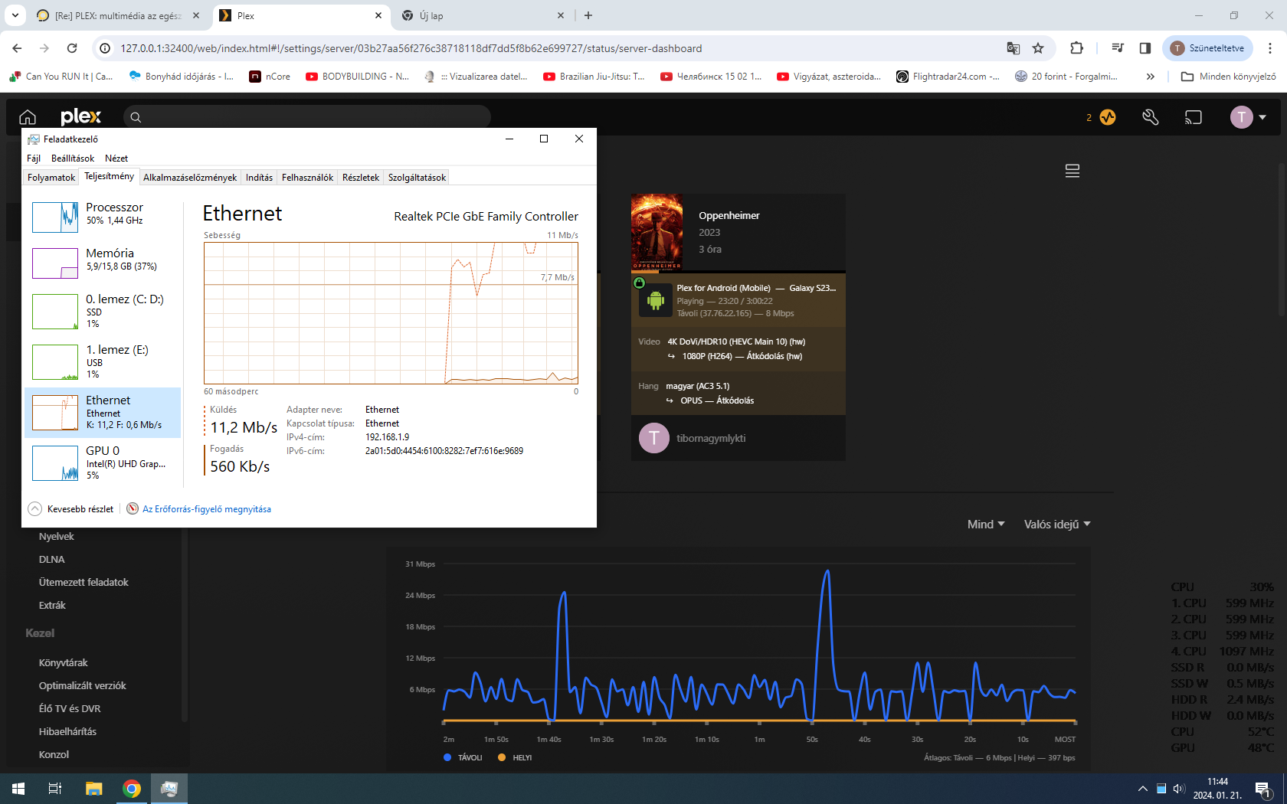Viewport: 1287px width, 804px height.
Task: Open Plex activity indicator icon
Action: tap(1108, 117)
